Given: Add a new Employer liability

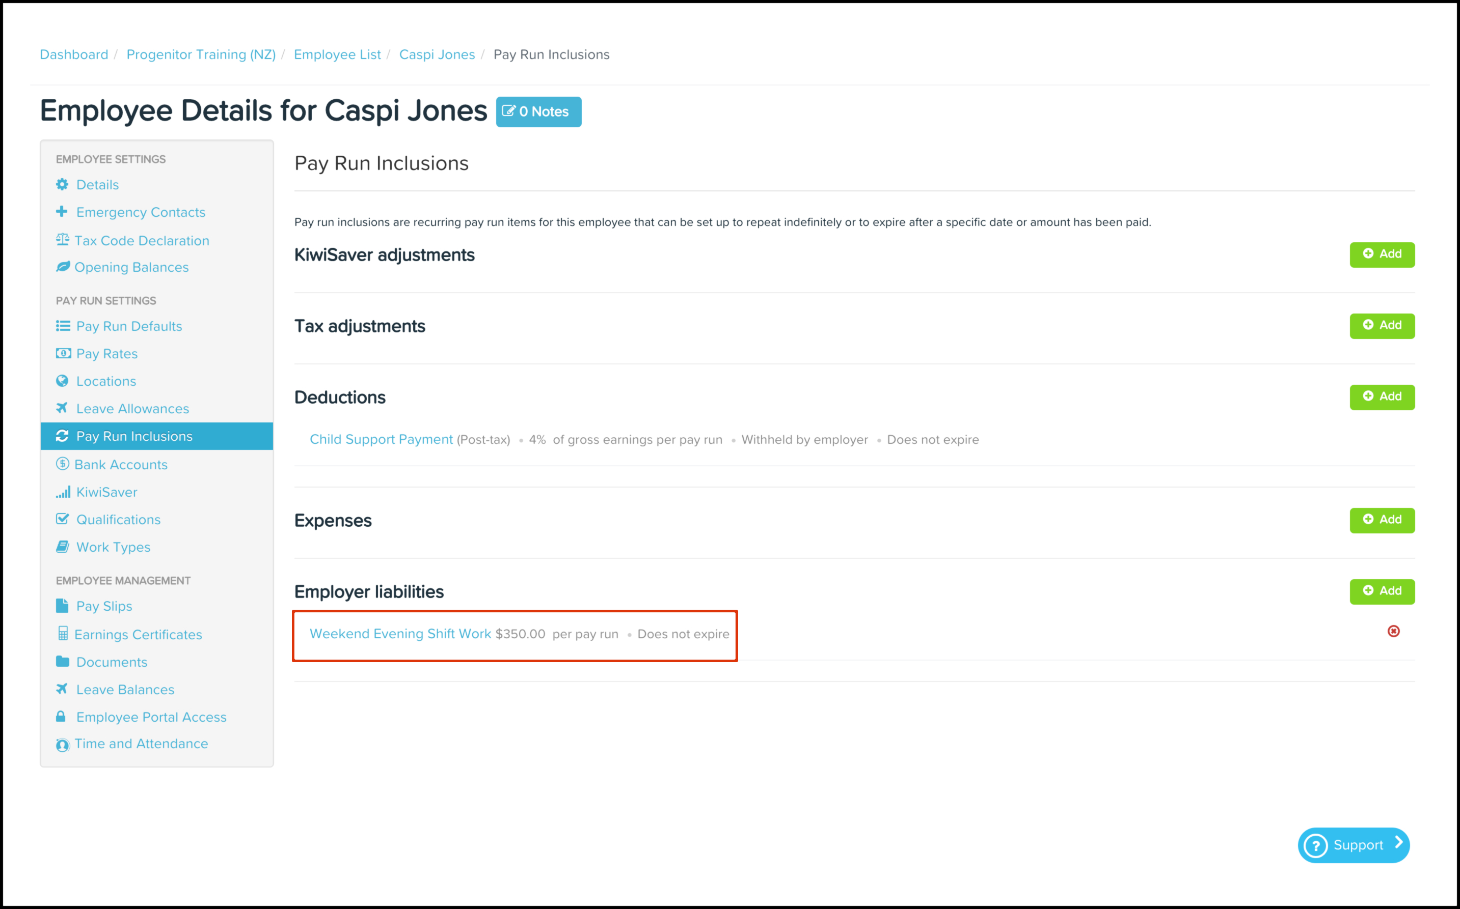Looking at the screenshot, I should tap(1382, 591).
